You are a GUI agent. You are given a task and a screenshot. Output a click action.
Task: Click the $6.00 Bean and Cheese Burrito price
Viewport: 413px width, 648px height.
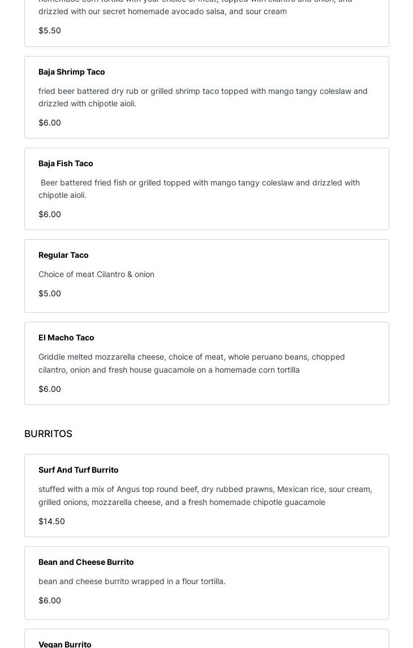point(50,601)
